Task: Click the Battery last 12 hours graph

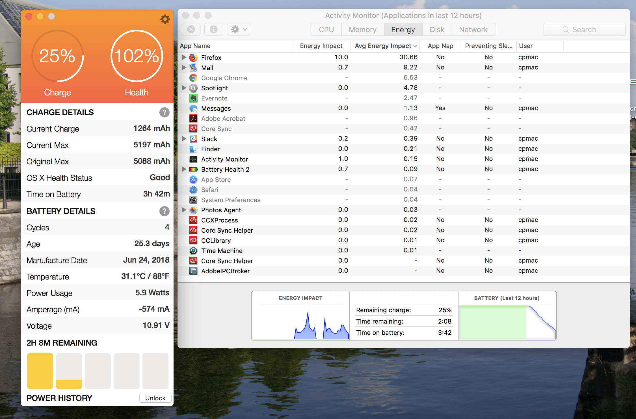Action: click(x=507, y=322)
